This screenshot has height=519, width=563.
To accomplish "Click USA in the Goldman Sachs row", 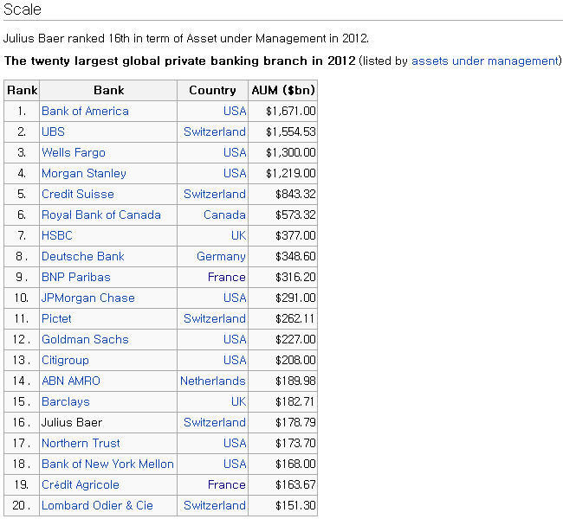I will [x=235, y=339].
